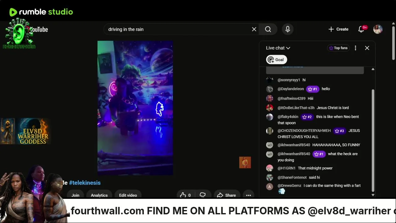
Task: Click the #1 crown badge beside @Daylandeleon
Action: (x=312, y=89)
